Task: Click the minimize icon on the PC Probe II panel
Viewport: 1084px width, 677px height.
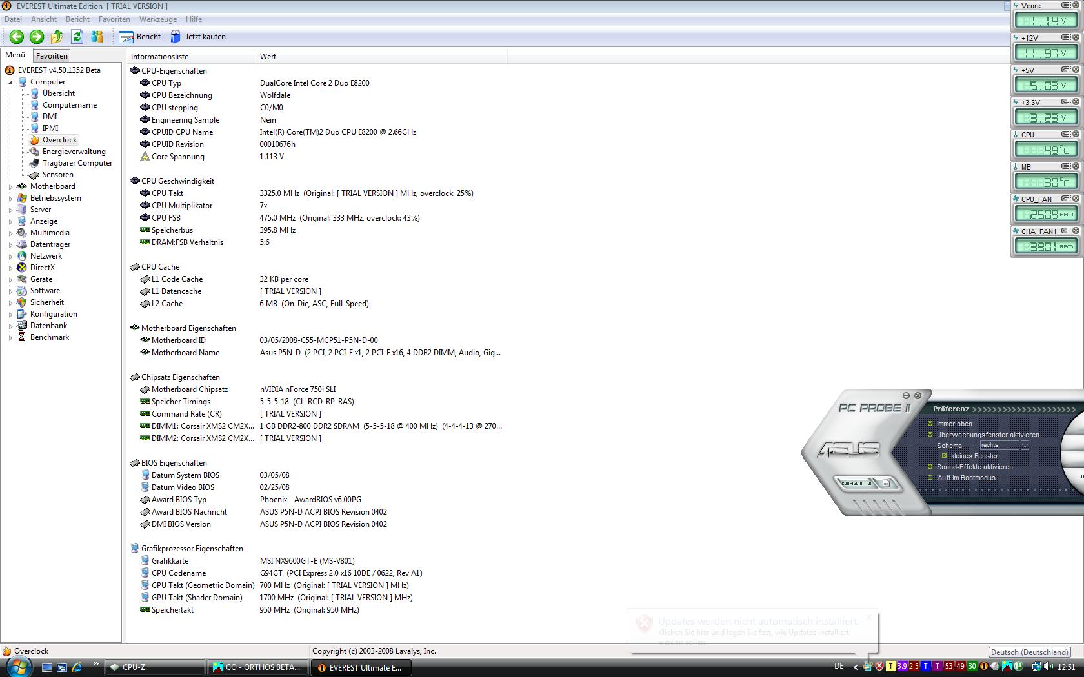Action: (906, 395)
